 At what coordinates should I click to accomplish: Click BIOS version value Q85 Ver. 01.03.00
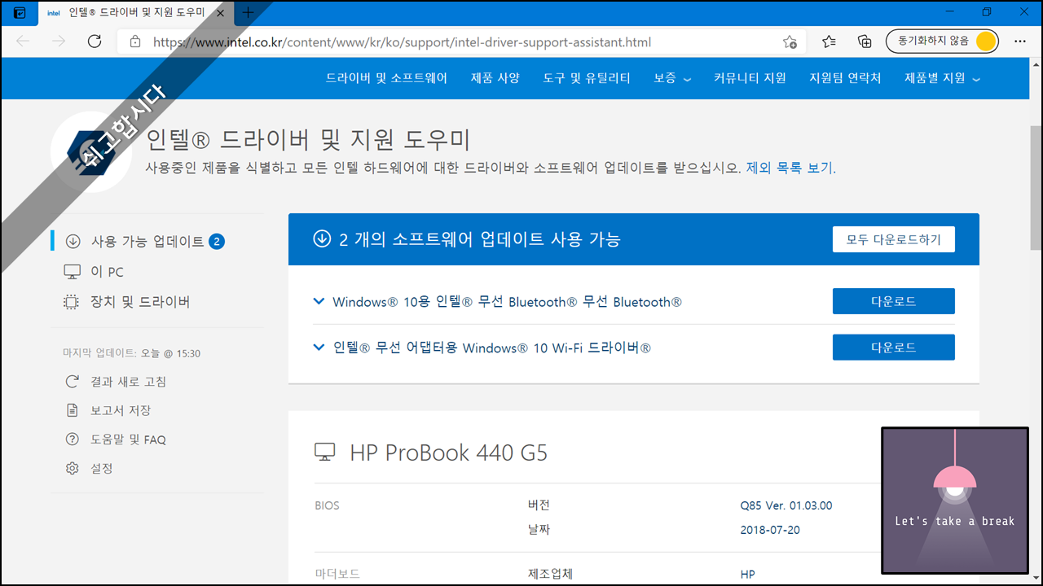(786, 505)
